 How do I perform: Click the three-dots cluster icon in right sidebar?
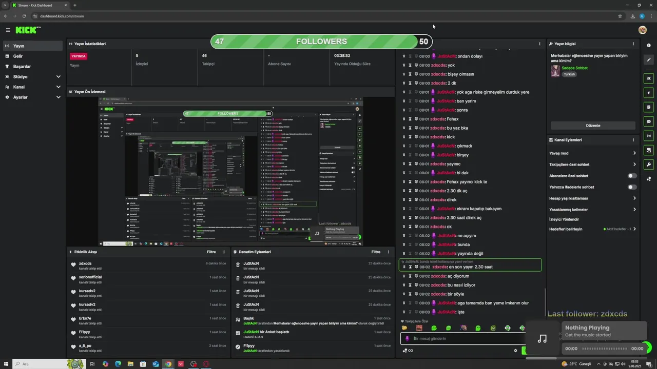(649, 179)
